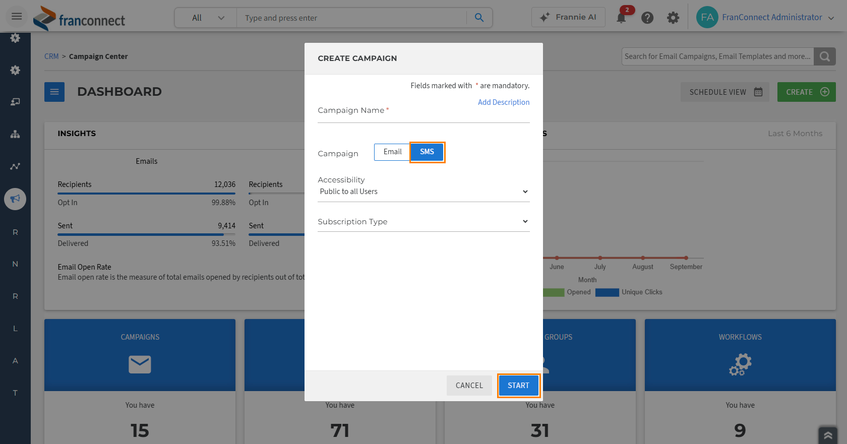Open SCHEDULE VIEW
The width and height of the screenshot is (847, 444).
point(725,92)
